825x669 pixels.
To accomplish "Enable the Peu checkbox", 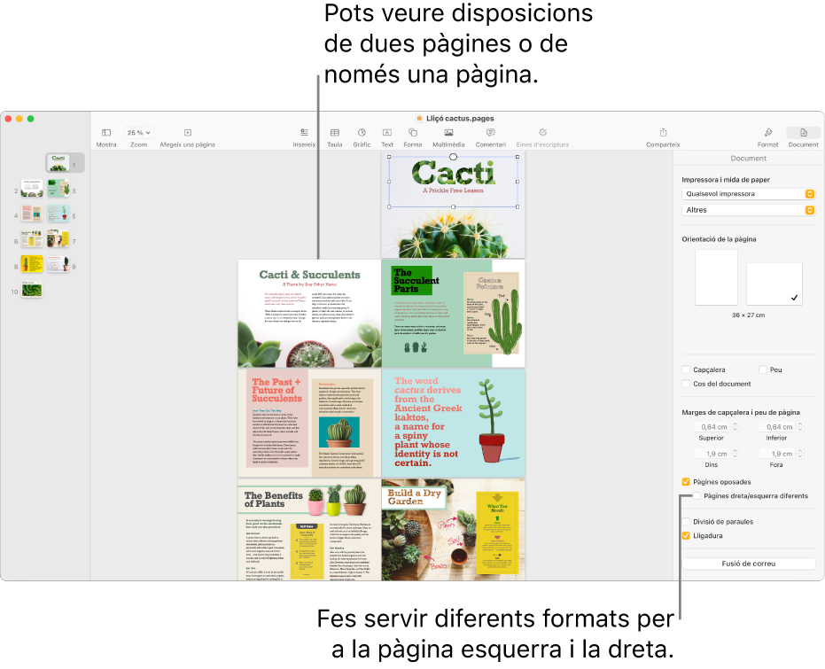I will (763, 370).
